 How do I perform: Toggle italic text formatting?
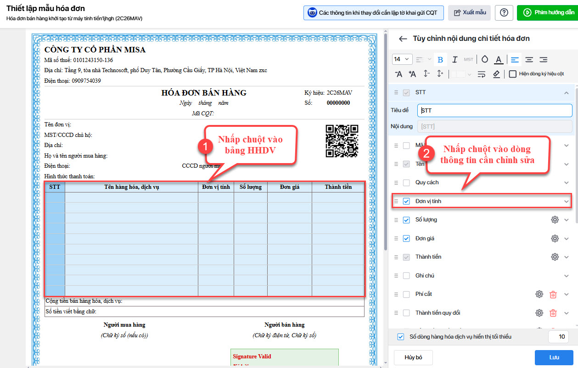pyautogui.click(x=455, y=59)
